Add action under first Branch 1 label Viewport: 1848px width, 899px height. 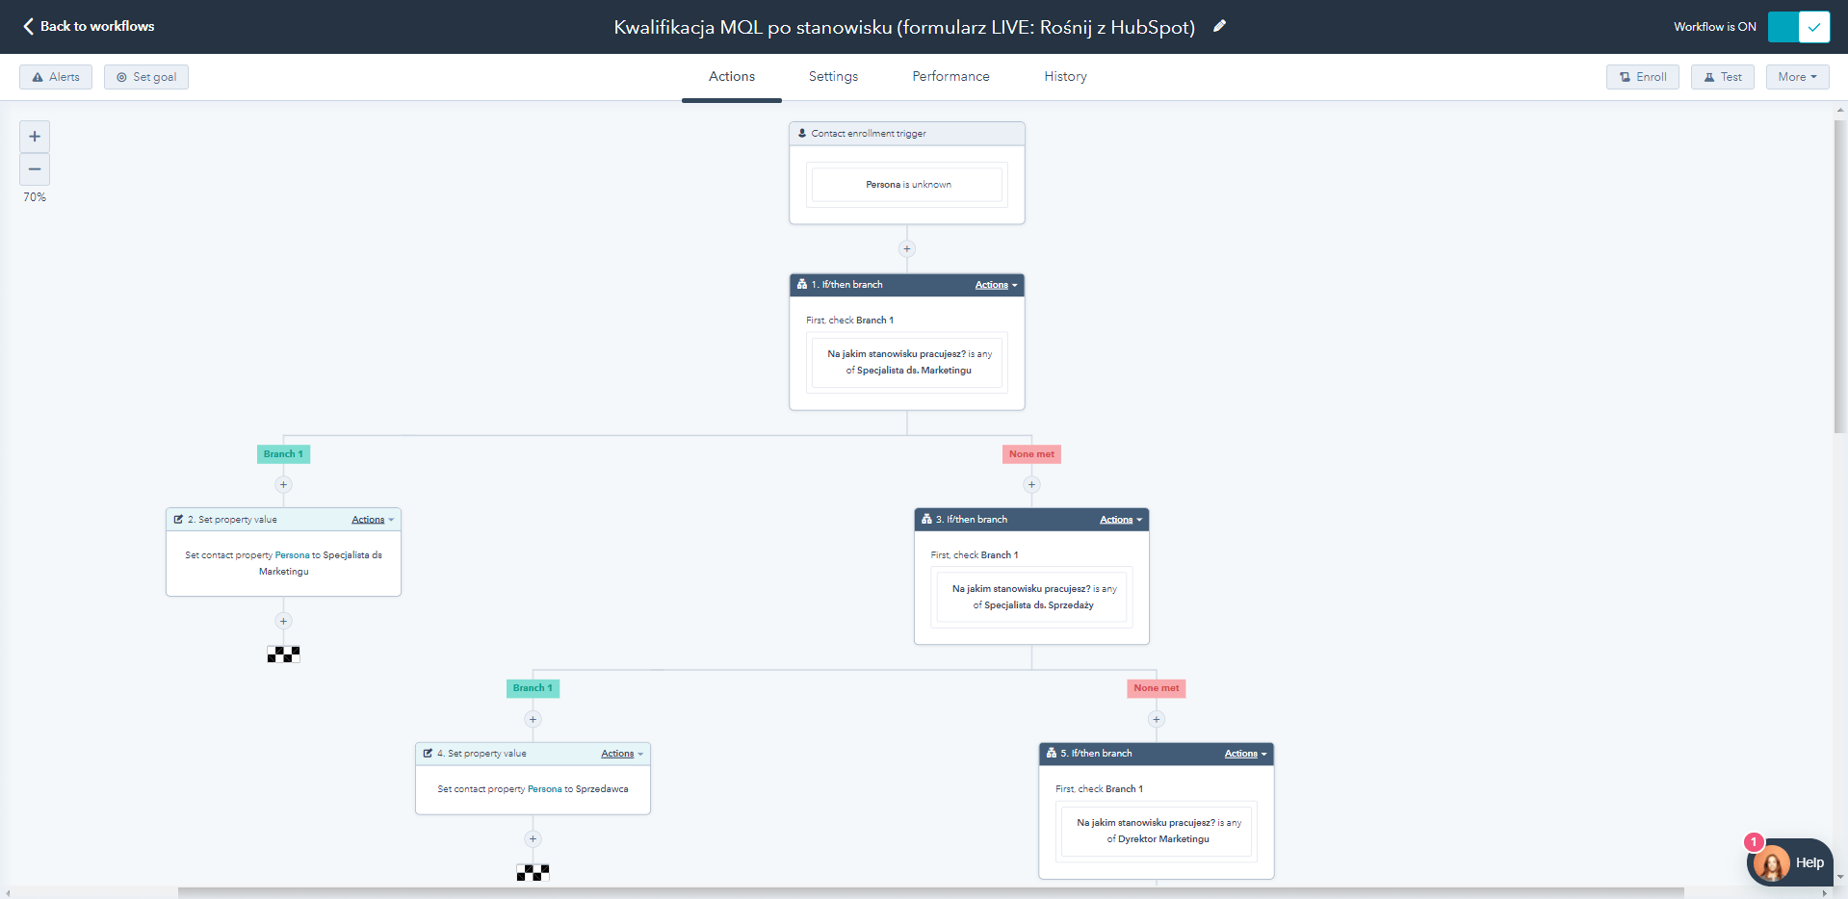[x=283, y=485]
